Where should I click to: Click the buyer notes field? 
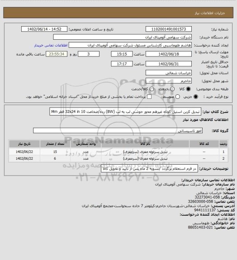click(149, 169)
